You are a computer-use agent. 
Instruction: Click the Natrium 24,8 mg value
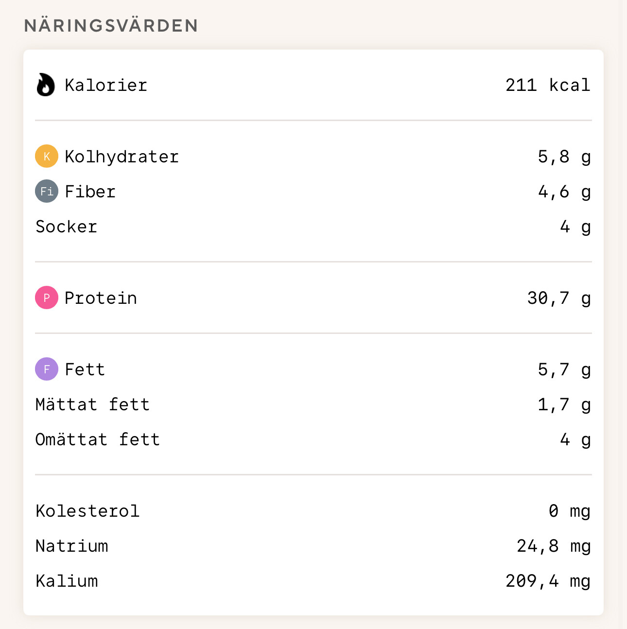tap(554, 546)
